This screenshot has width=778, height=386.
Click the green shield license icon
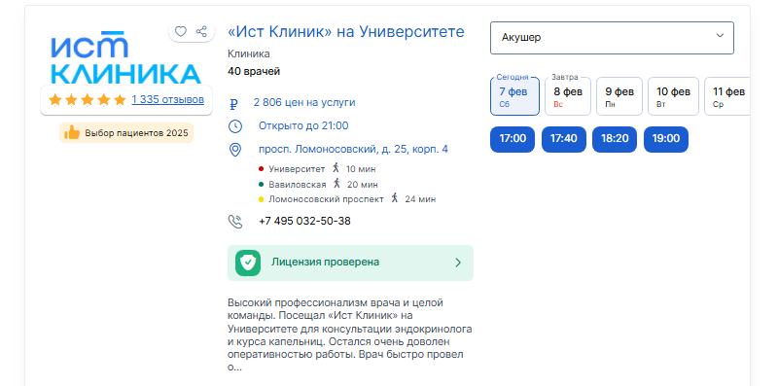248,263
